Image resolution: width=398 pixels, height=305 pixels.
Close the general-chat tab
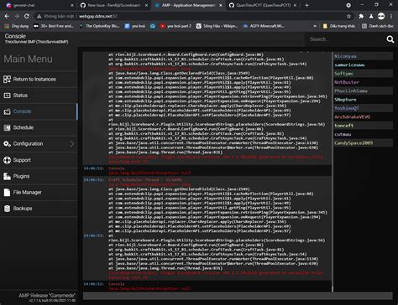coord(72,5)
